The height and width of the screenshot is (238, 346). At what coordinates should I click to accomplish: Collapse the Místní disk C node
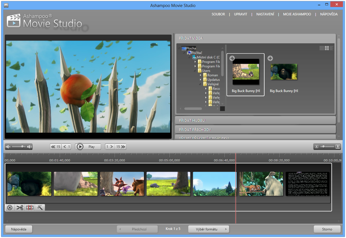click(190, 57)
